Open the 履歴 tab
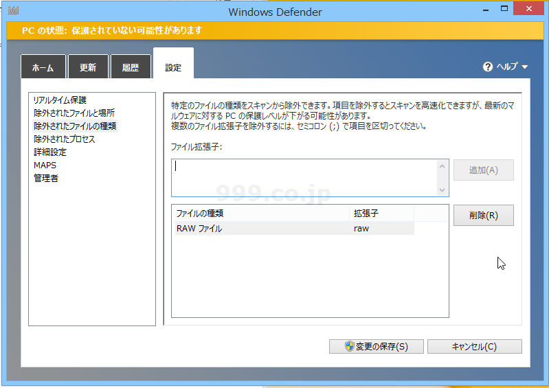 tap(131, 67)
